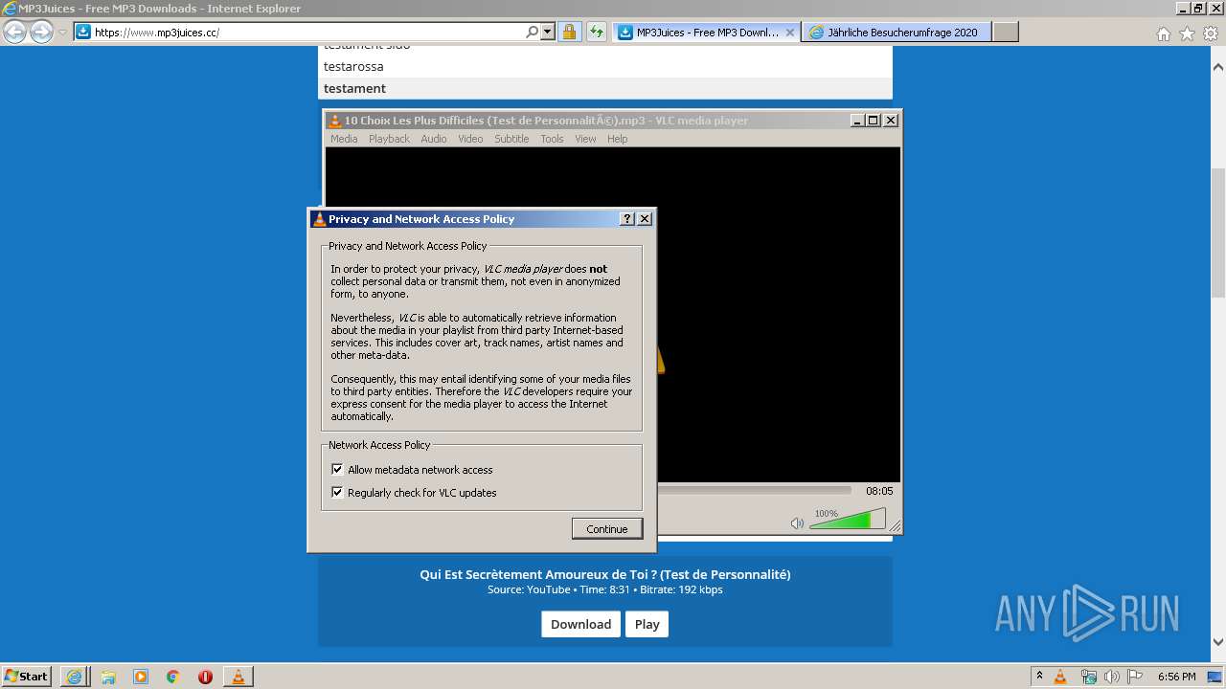Click the search magnifier in address bar
The width and height of the screenshot is (1226, 689).
click(x=533, y=32)
